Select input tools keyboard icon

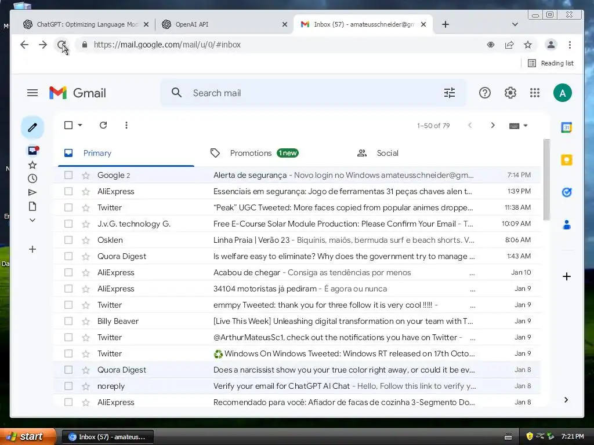[514, 126]
